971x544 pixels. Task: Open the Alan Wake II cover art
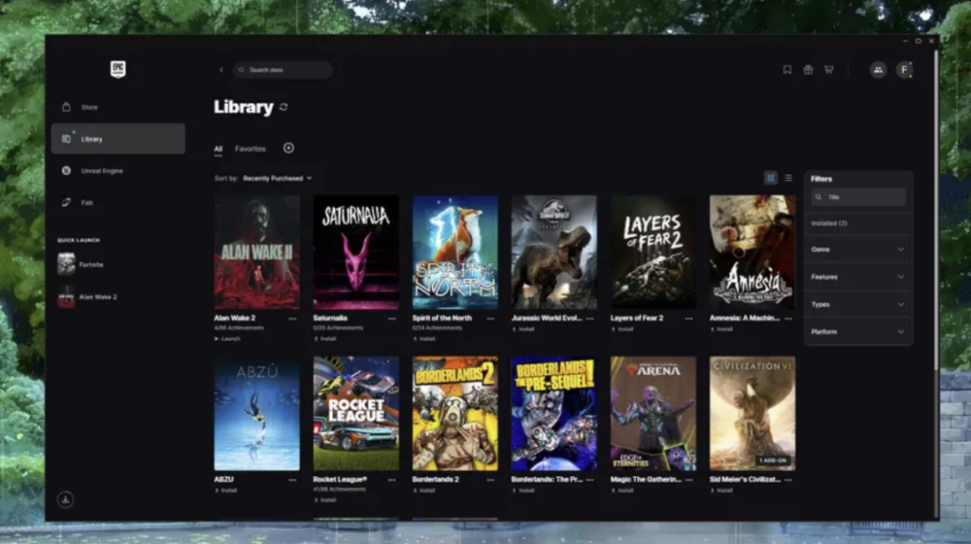pos(257,252)
